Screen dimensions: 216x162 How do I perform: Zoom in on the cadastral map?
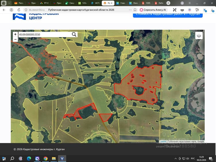pyautogui.click(x=15, y=34)
